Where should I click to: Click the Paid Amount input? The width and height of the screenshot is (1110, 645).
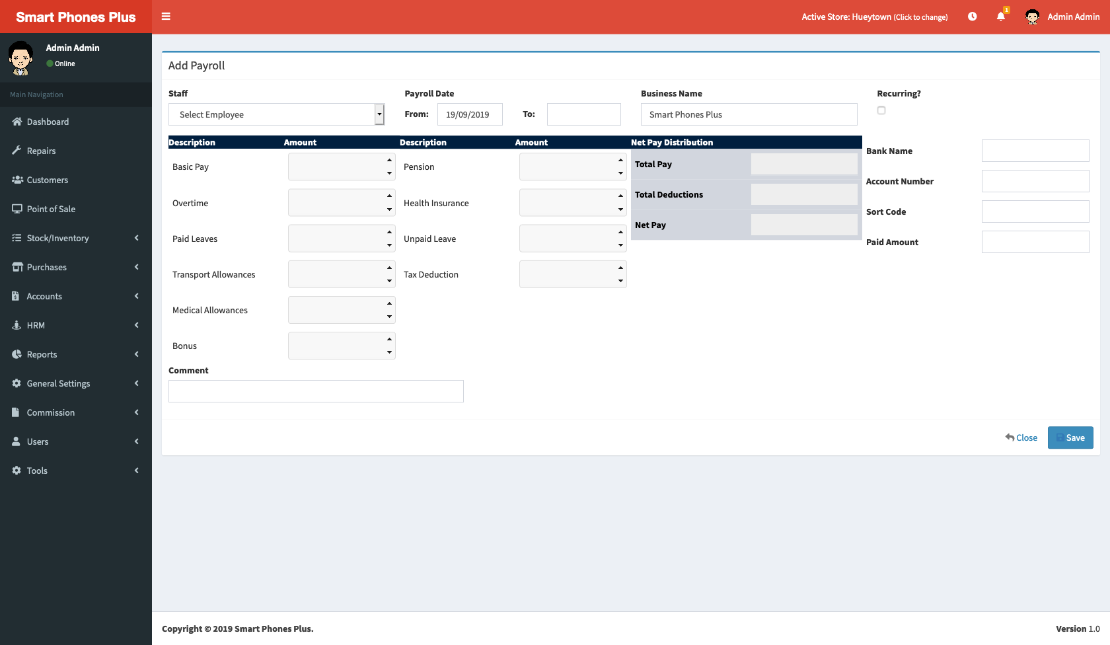tap(1035, 242)
